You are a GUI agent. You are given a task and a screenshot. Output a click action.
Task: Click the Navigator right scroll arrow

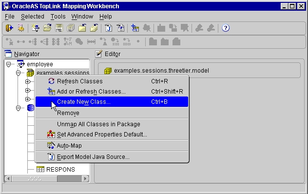pyautogui.click(x=85, y=179)
